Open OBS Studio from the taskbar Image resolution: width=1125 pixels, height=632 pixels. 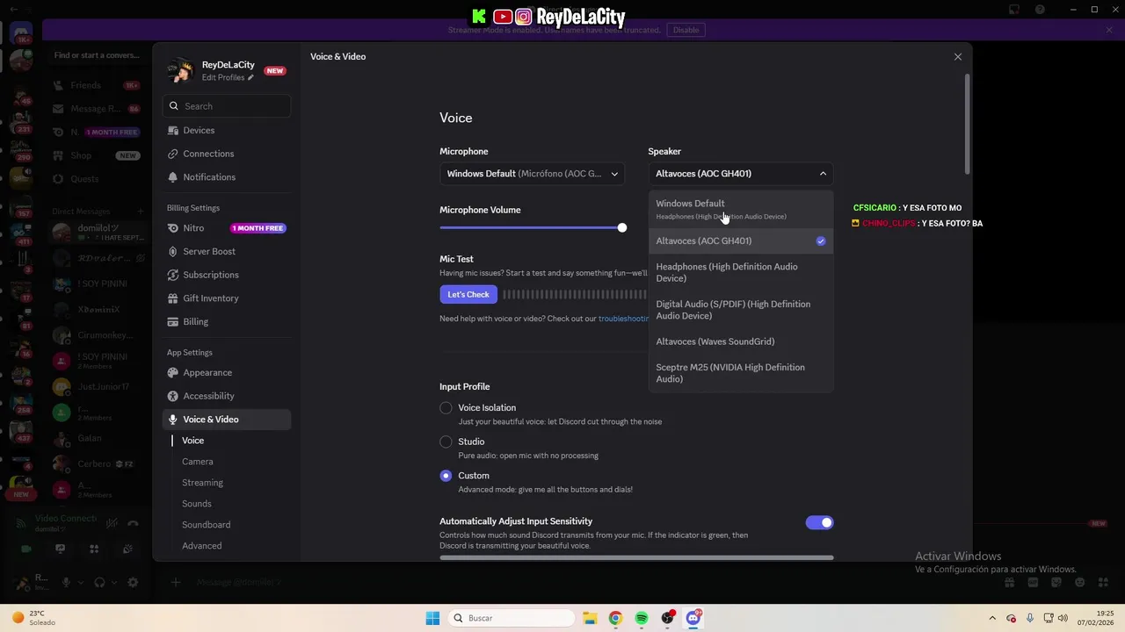tap(668, 618)
